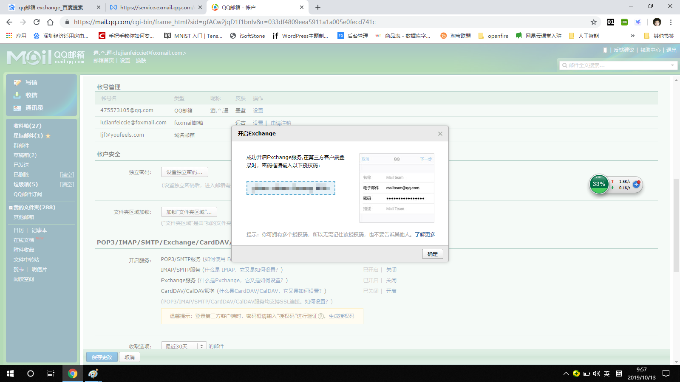Open the 最近30天 date range dropdown
Screen dimensions: 680x382
click(183, 346)
